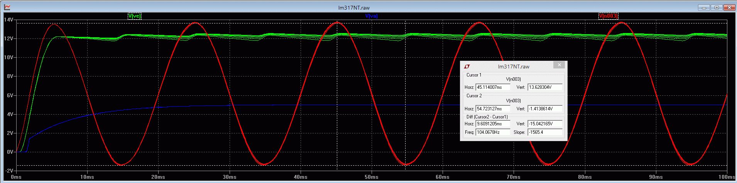Select the green V(ve) trace label
This screenshot has width=737, height=183.
click(134, 16)
